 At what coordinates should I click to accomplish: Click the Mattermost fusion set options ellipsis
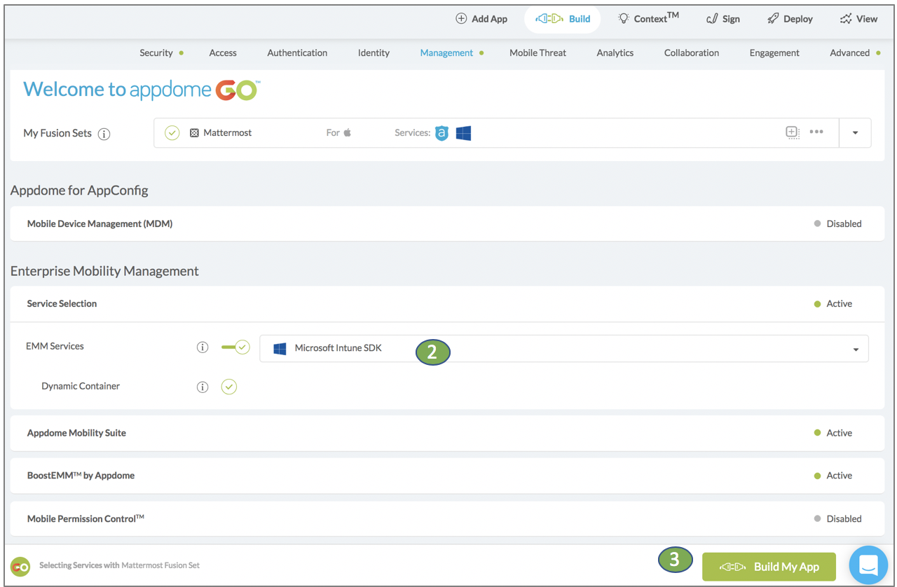[816, 132]
